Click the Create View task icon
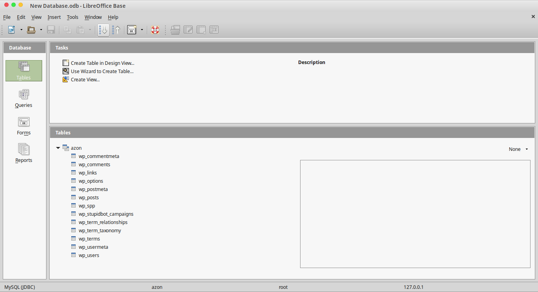 [66, 79]
